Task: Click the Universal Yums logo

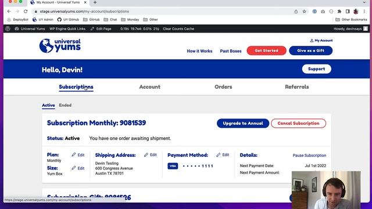Action: coord(60,45)
